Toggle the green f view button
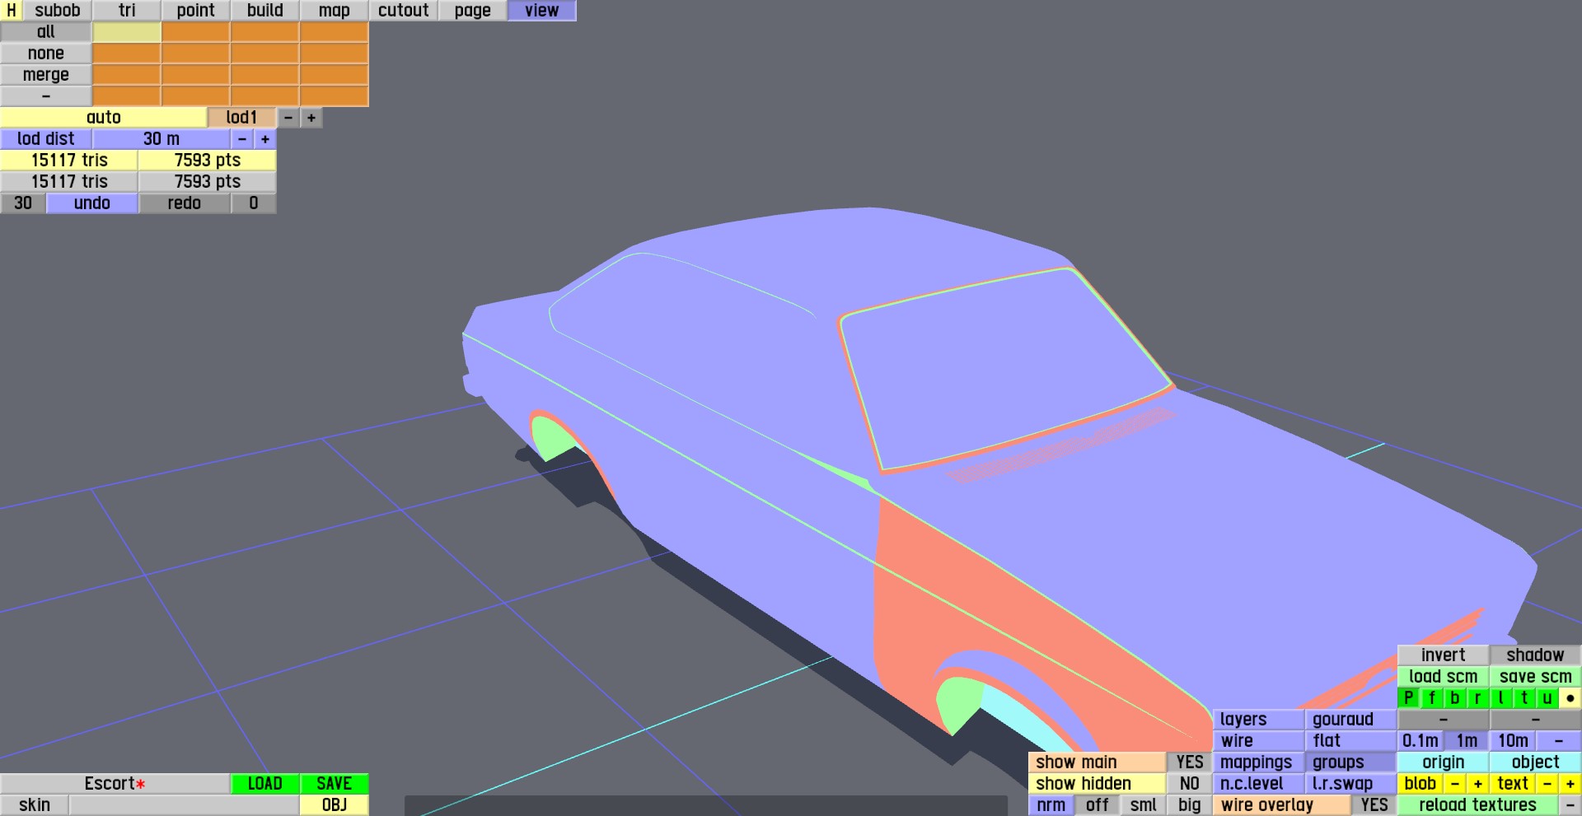The image size is (1582, 816). pos(1432,698)
